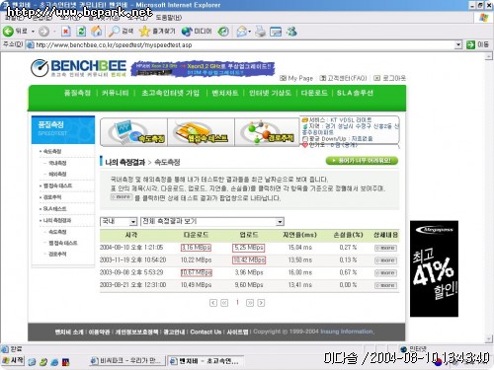Open the History toolbar icon
Image resolution: width=494 pixels, height=370 pixels.
[223, 32]
